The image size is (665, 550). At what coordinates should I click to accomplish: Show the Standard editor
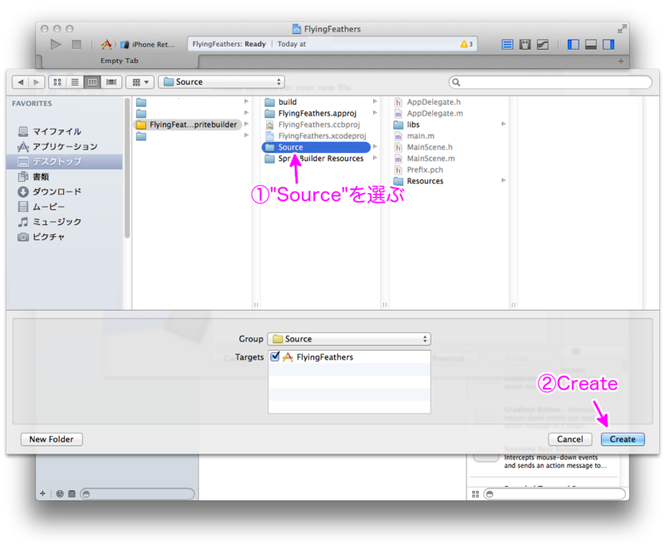507,45
